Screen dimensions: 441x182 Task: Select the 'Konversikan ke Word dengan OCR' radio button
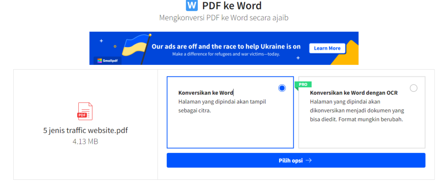click(413, 88)
